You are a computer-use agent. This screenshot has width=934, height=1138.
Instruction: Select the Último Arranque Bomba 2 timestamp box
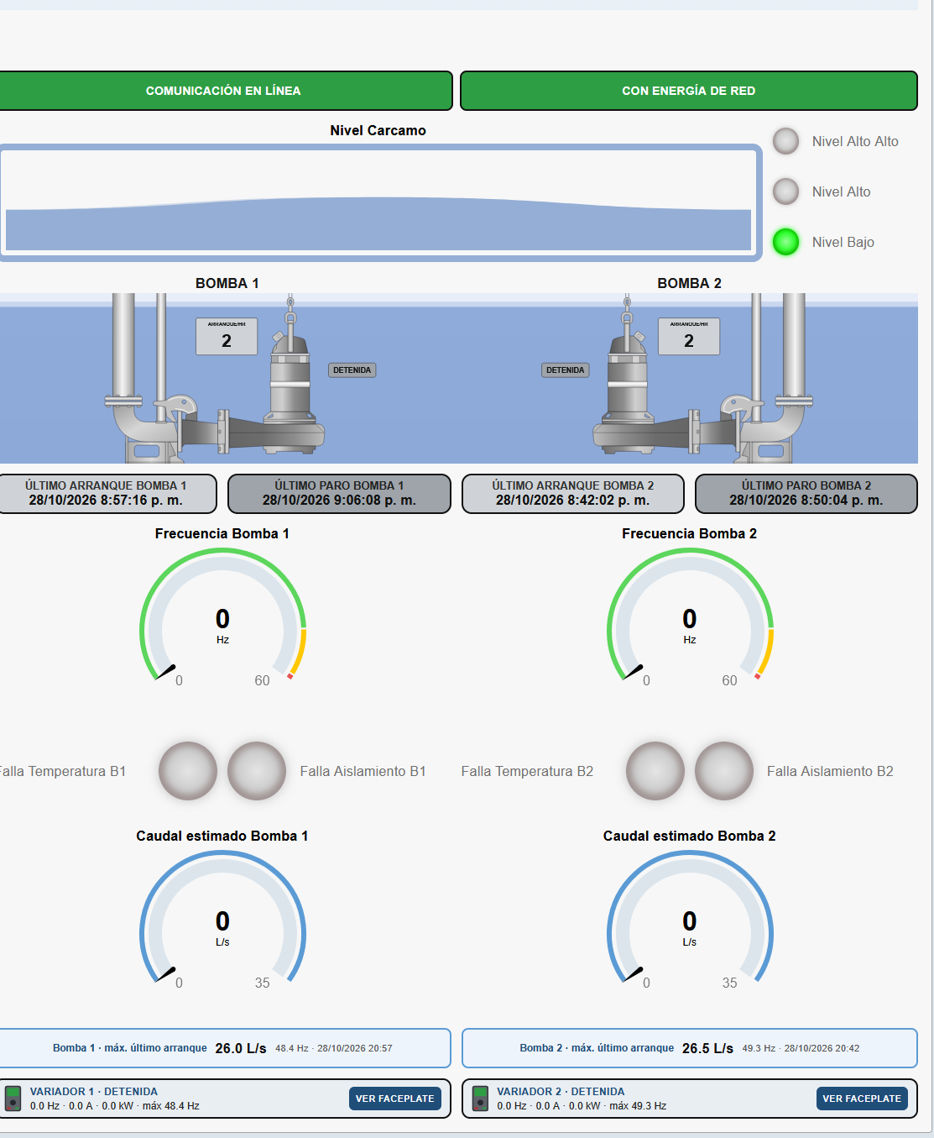(x=573, y=494)
